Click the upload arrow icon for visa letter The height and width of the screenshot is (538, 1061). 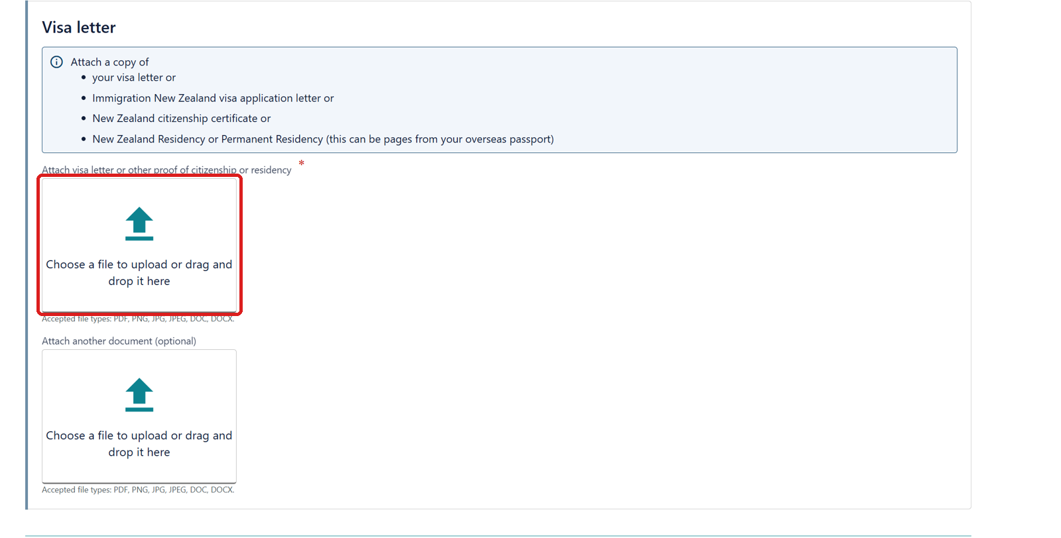pos(139,223)
